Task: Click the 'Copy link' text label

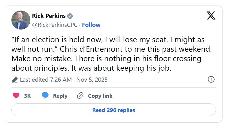Action: [100, 96]
